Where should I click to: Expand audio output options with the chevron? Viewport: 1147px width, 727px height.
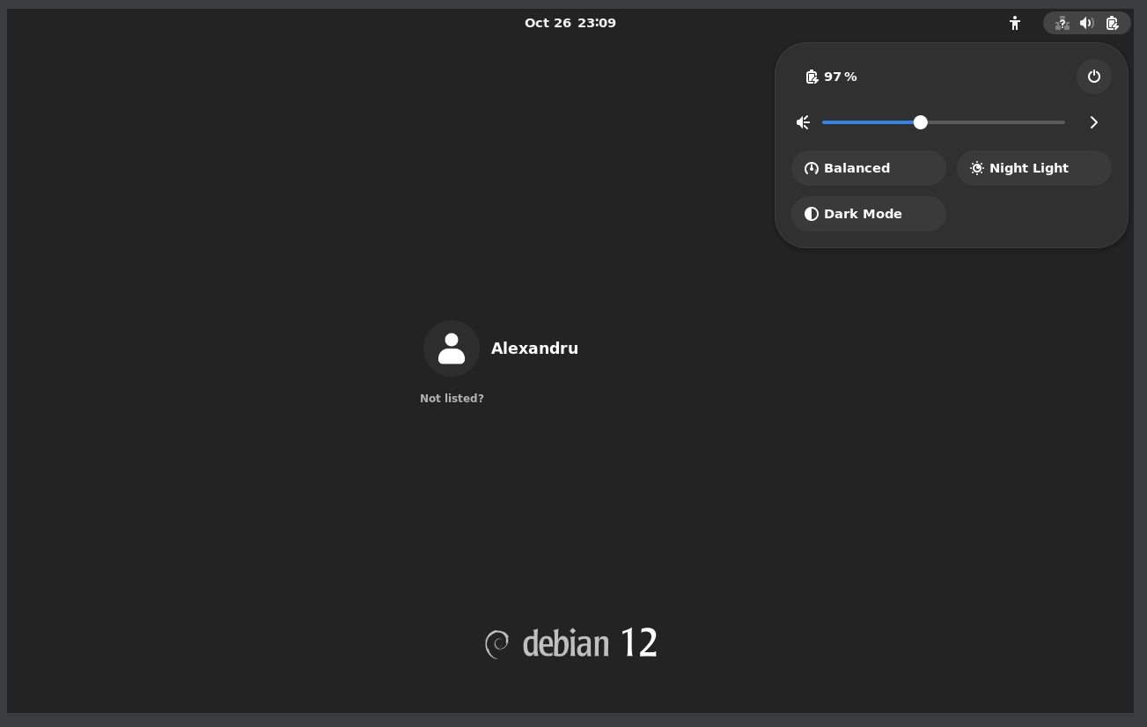[x=1093, y=122]
